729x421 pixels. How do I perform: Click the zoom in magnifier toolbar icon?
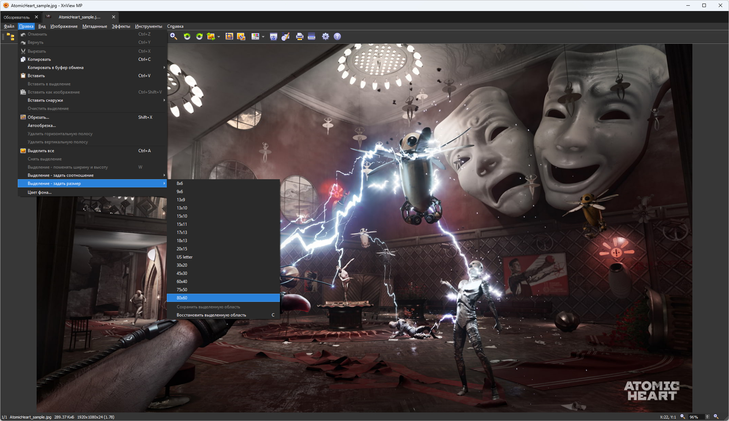(x=174, y=36)
